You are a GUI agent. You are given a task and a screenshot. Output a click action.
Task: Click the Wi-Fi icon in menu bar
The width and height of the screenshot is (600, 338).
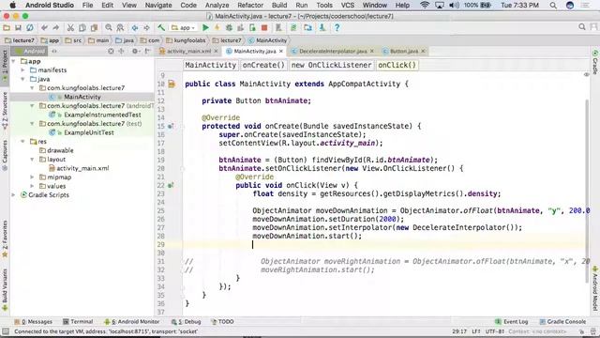(425, 6)
